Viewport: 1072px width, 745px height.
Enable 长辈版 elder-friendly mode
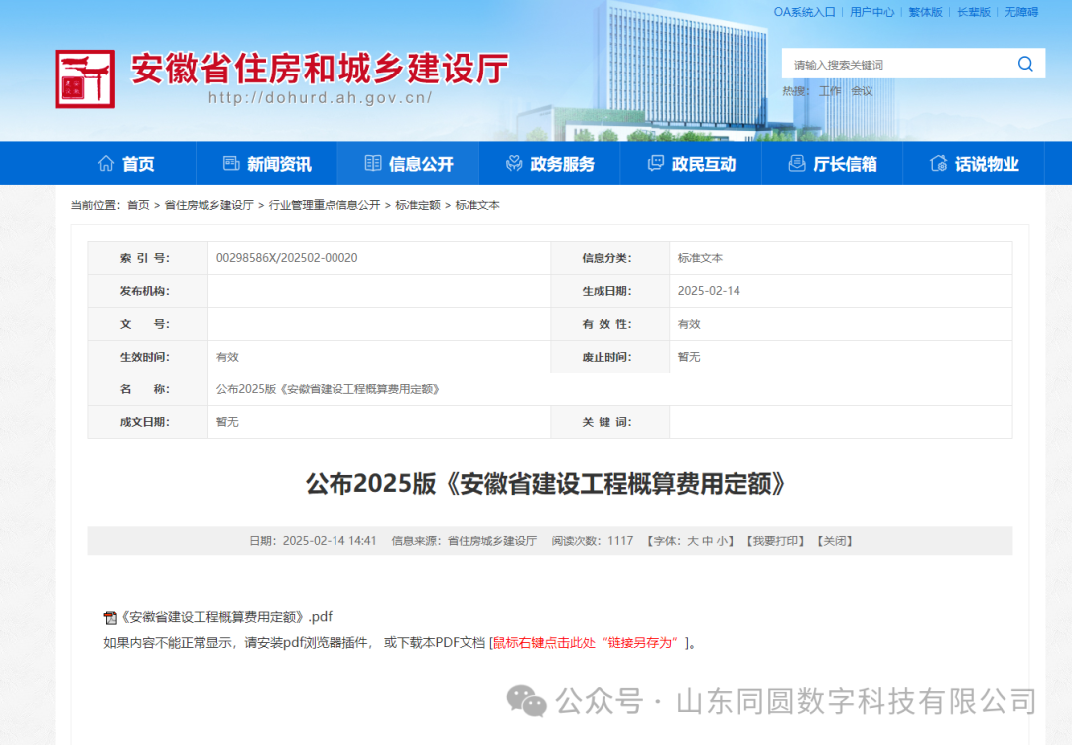973,12
